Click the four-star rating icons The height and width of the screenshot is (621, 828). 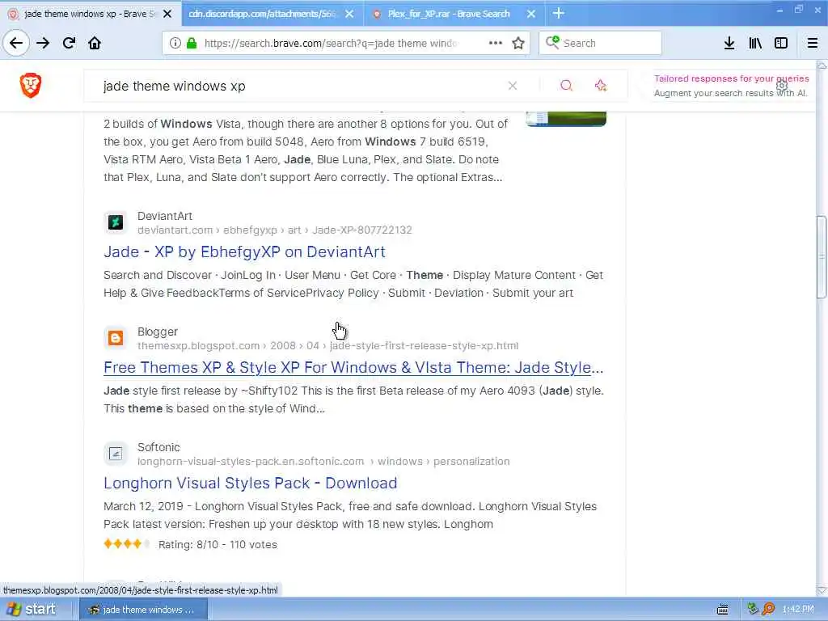click(x=127, y=544)
